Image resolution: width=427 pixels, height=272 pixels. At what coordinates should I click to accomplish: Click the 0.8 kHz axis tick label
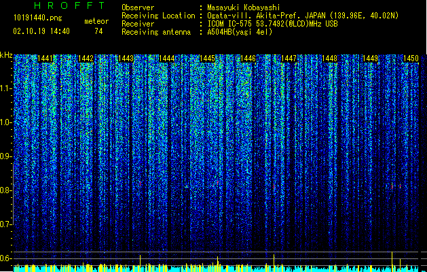6,190
